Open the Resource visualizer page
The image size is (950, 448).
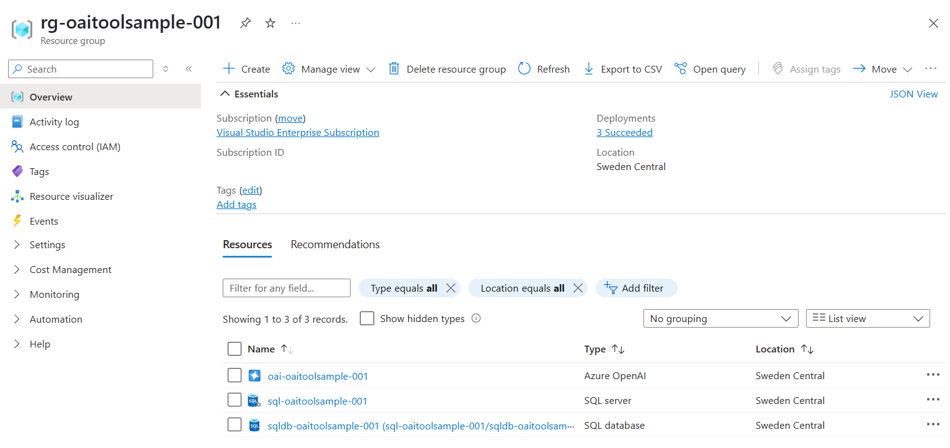coord(71,196)
